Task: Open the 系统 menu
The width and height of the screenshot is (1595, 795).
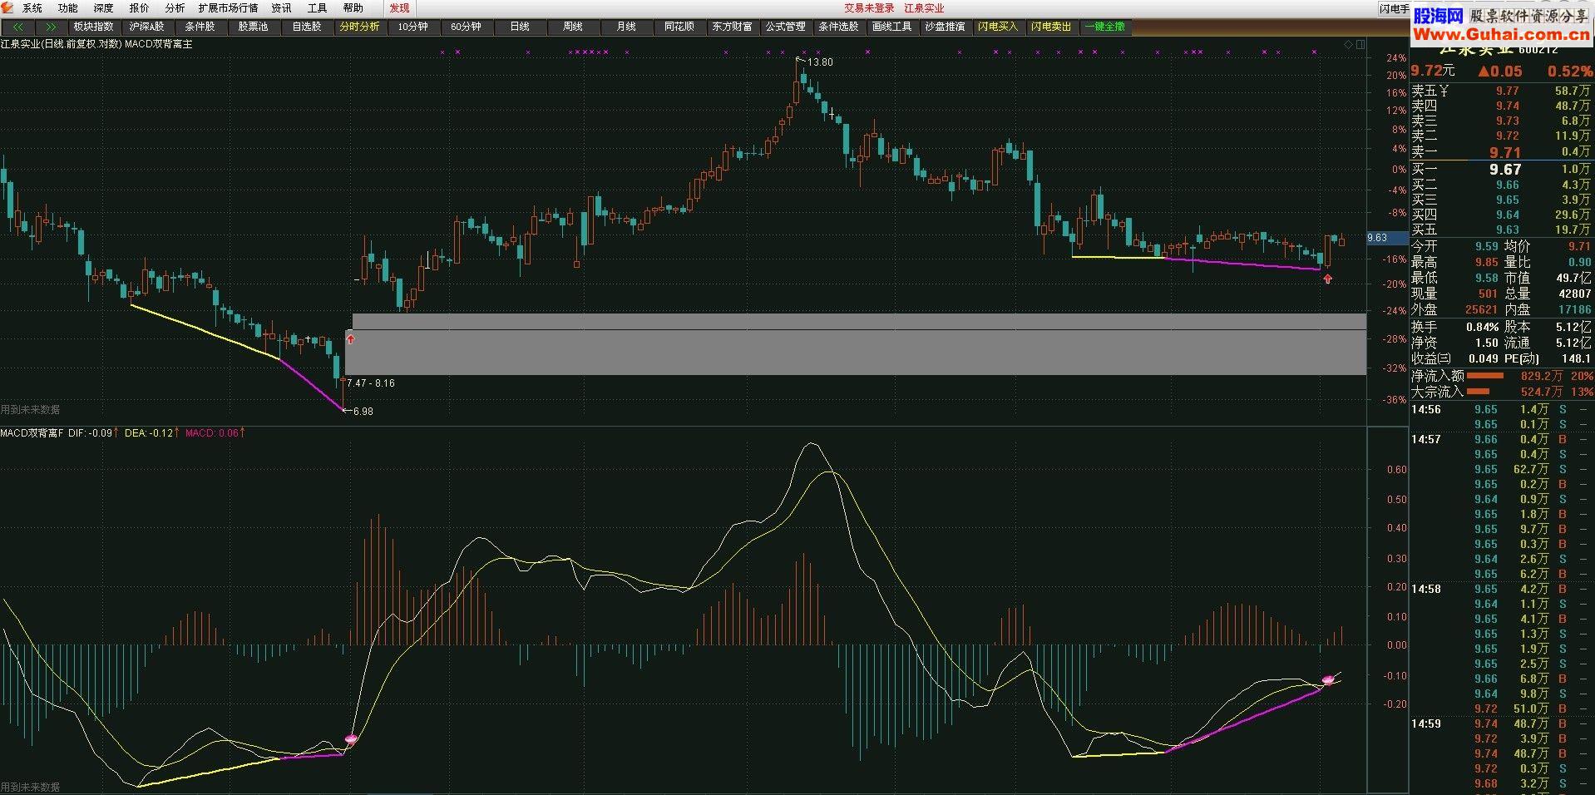Action: [32, 8]
